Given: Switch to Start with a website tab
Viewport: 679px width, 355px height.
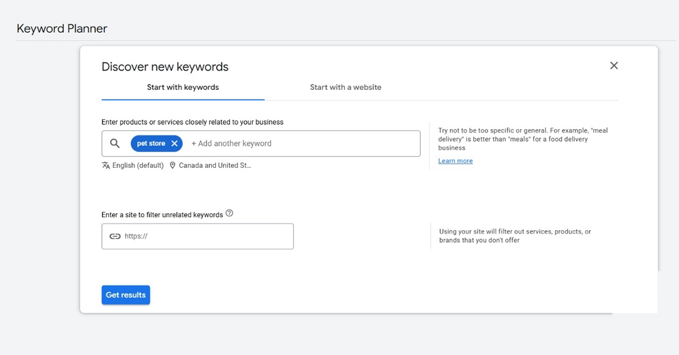Looking at the screenshot, I should coord(345,88).
